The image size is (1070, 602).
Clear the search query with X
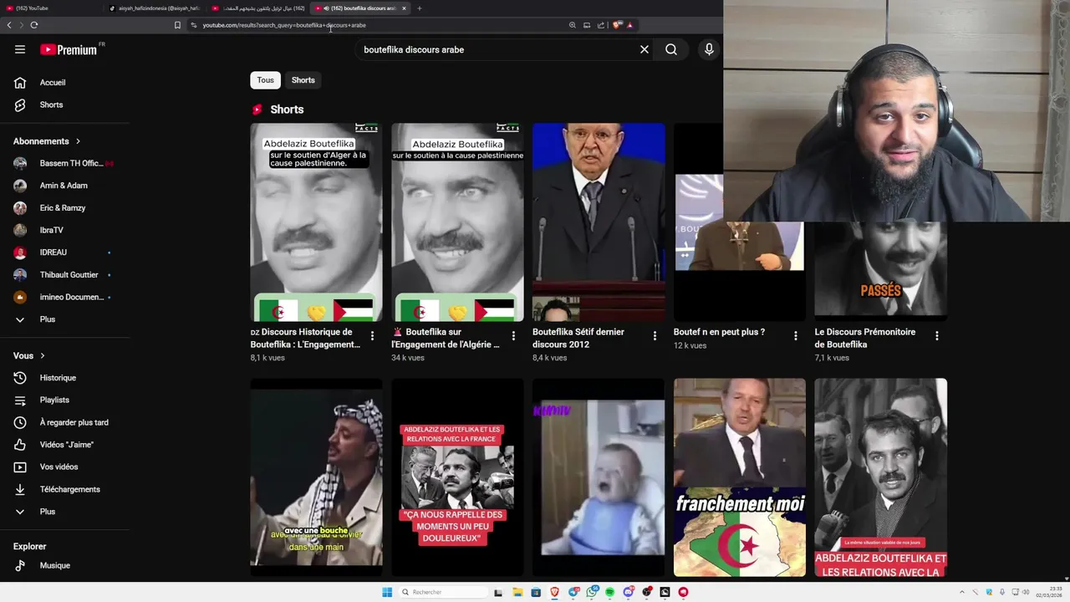(645, 49)
